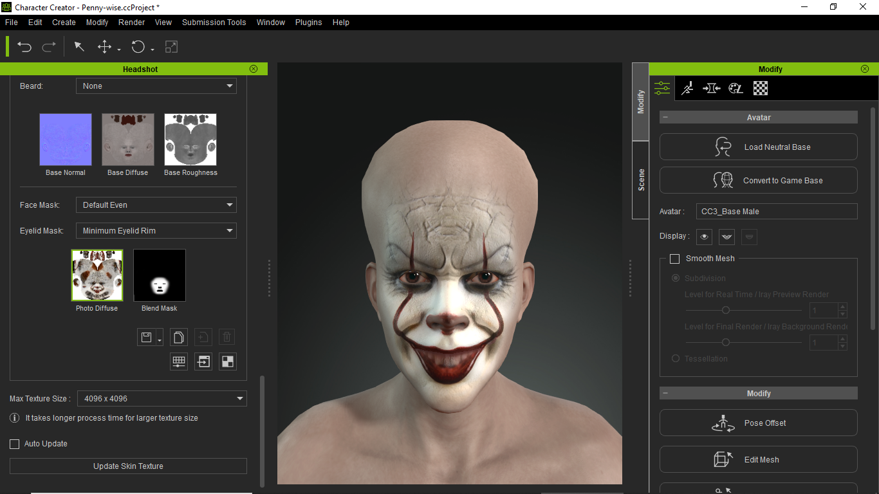Open the Motion pose tab icon

click(687, 88)
